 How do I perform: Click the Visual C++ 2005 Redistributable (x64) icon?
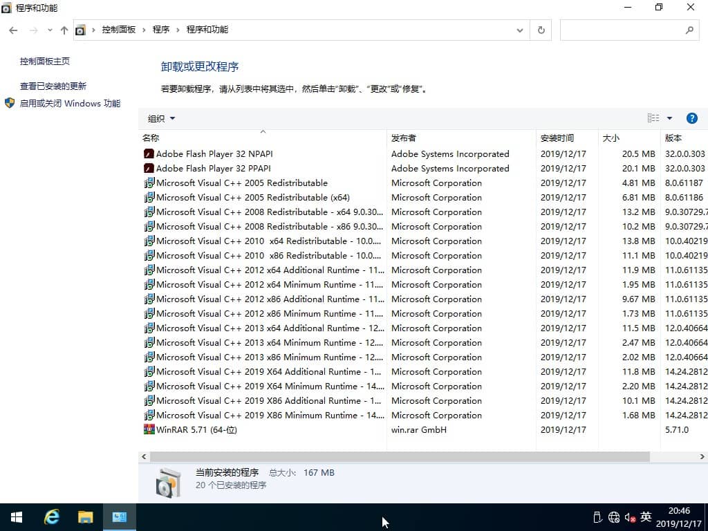coord(149,197)
